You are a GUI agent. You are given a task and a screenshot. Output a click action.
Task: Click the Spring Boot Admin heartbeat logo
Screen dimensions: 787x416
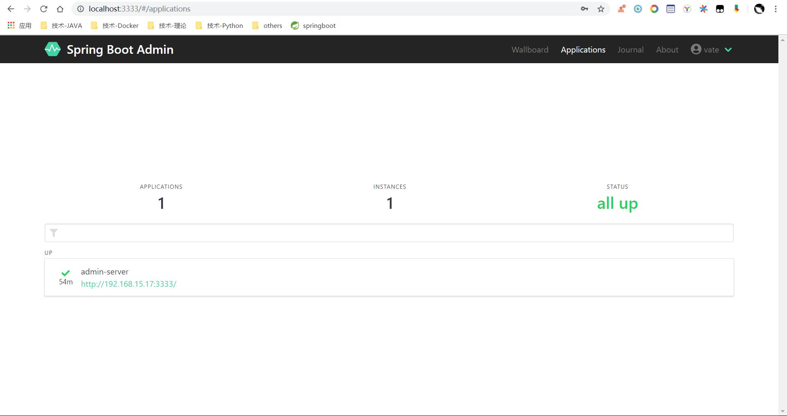click(x=52, y=49)
